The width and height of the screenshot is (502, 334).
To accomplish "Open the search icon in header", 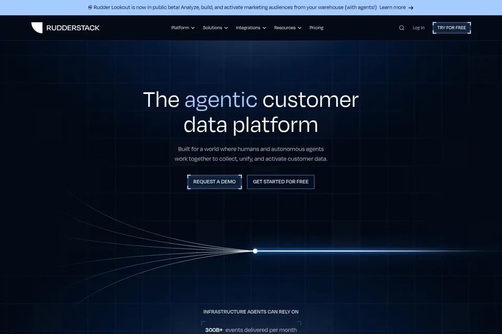I will click(x=402, y=28).
